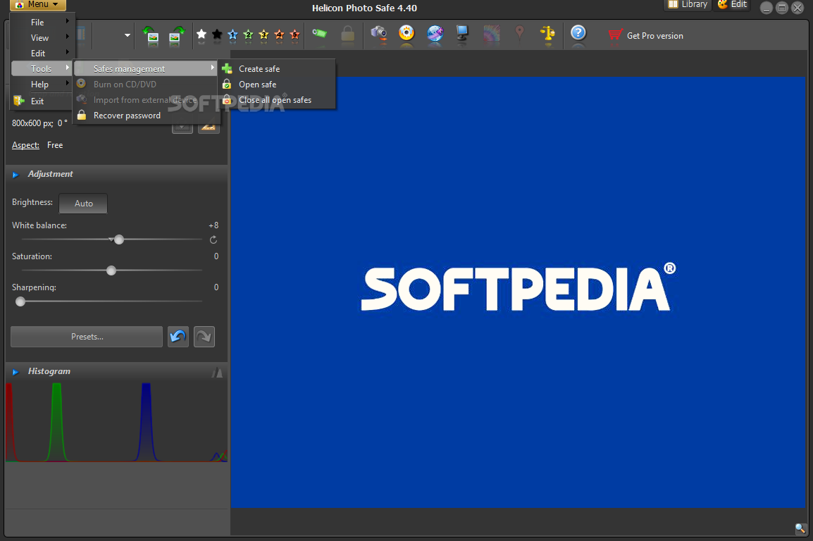Screen dimensions: 813x541
Task: Click the Saturation slider handle
Action: point(111,270)
